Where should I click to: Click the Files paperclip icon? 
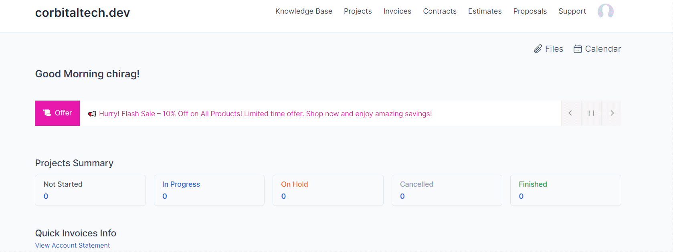(x=538, y=49)
